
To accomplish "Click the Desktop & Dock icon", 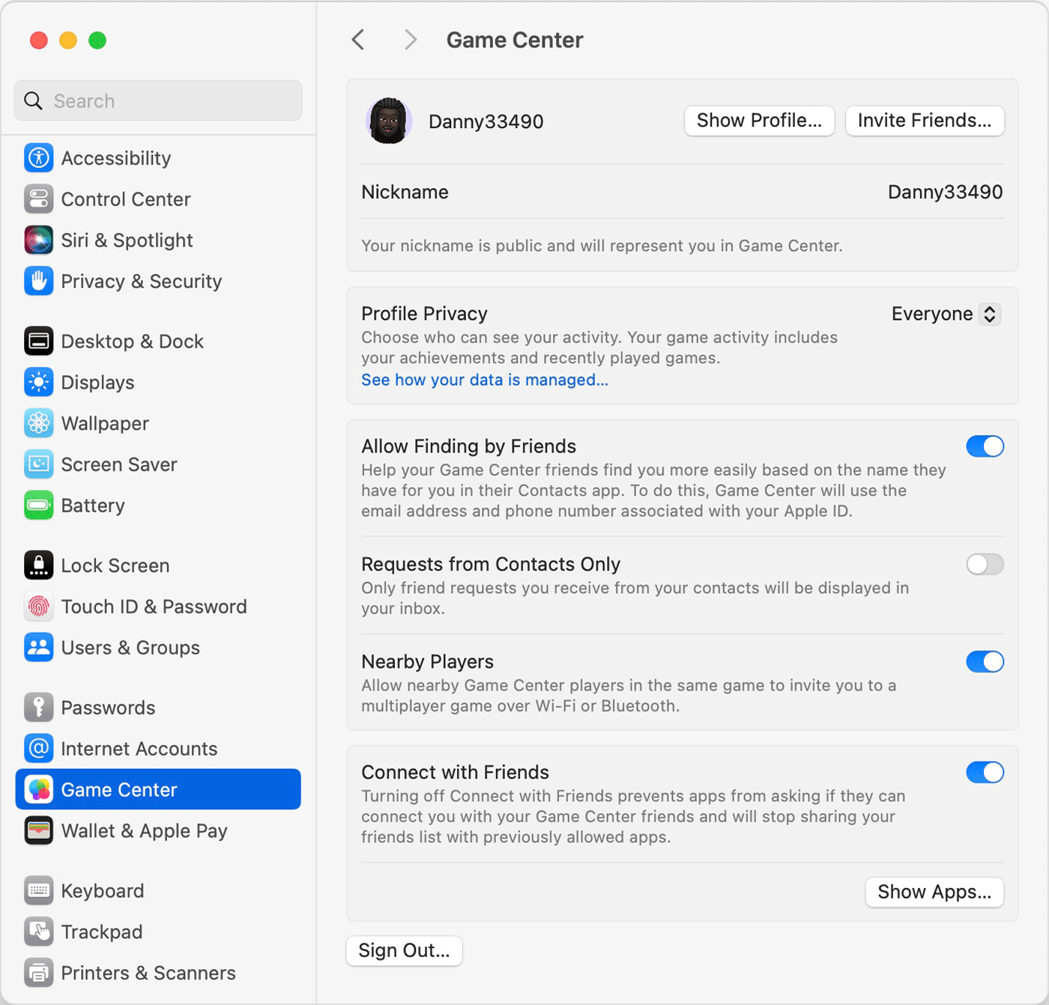I will (38, 341).
